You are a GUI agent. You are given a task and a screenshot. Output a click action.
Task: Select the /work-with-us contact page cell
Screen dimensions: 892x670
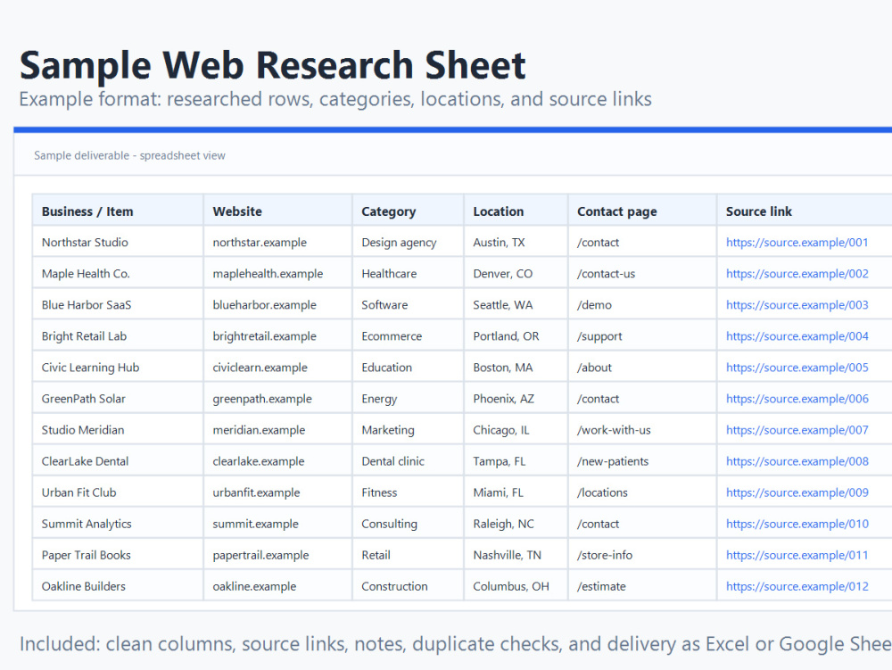[x=642, y=430]
